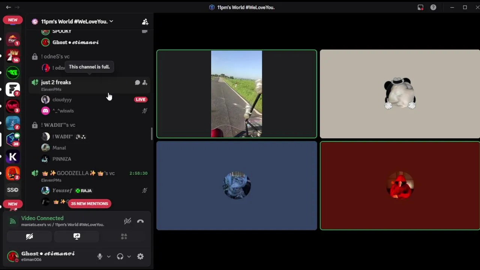
Task: Focus the blue background participant tile
Action: (x=237, y=186)
